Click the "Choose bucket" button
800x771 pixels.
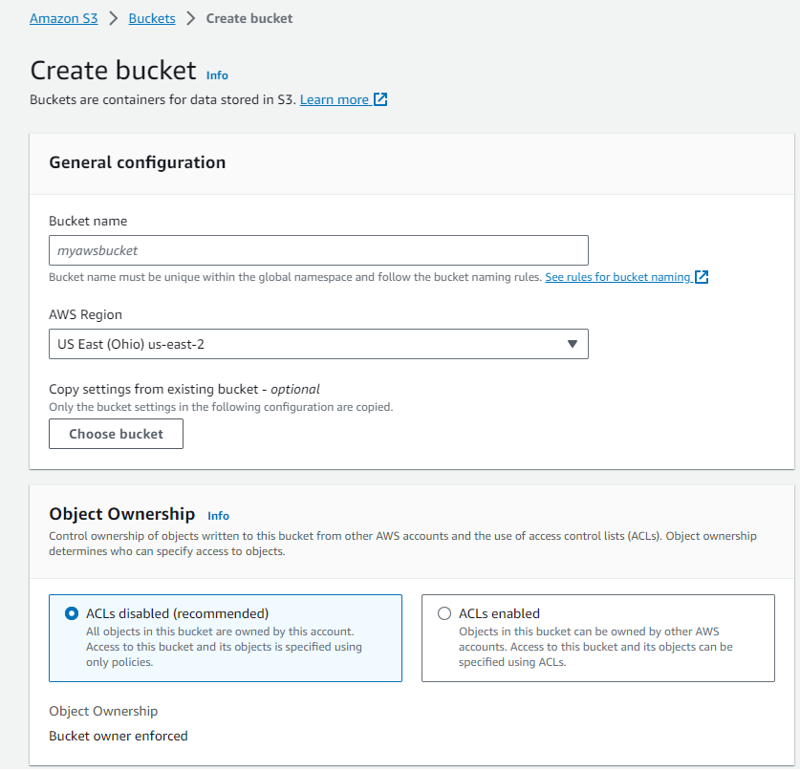(116, 434)
